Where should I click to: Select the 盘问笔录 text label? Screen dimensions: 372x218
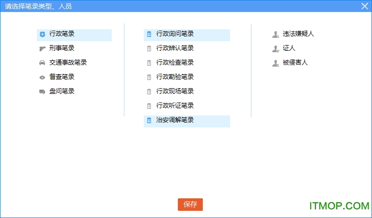62,92
